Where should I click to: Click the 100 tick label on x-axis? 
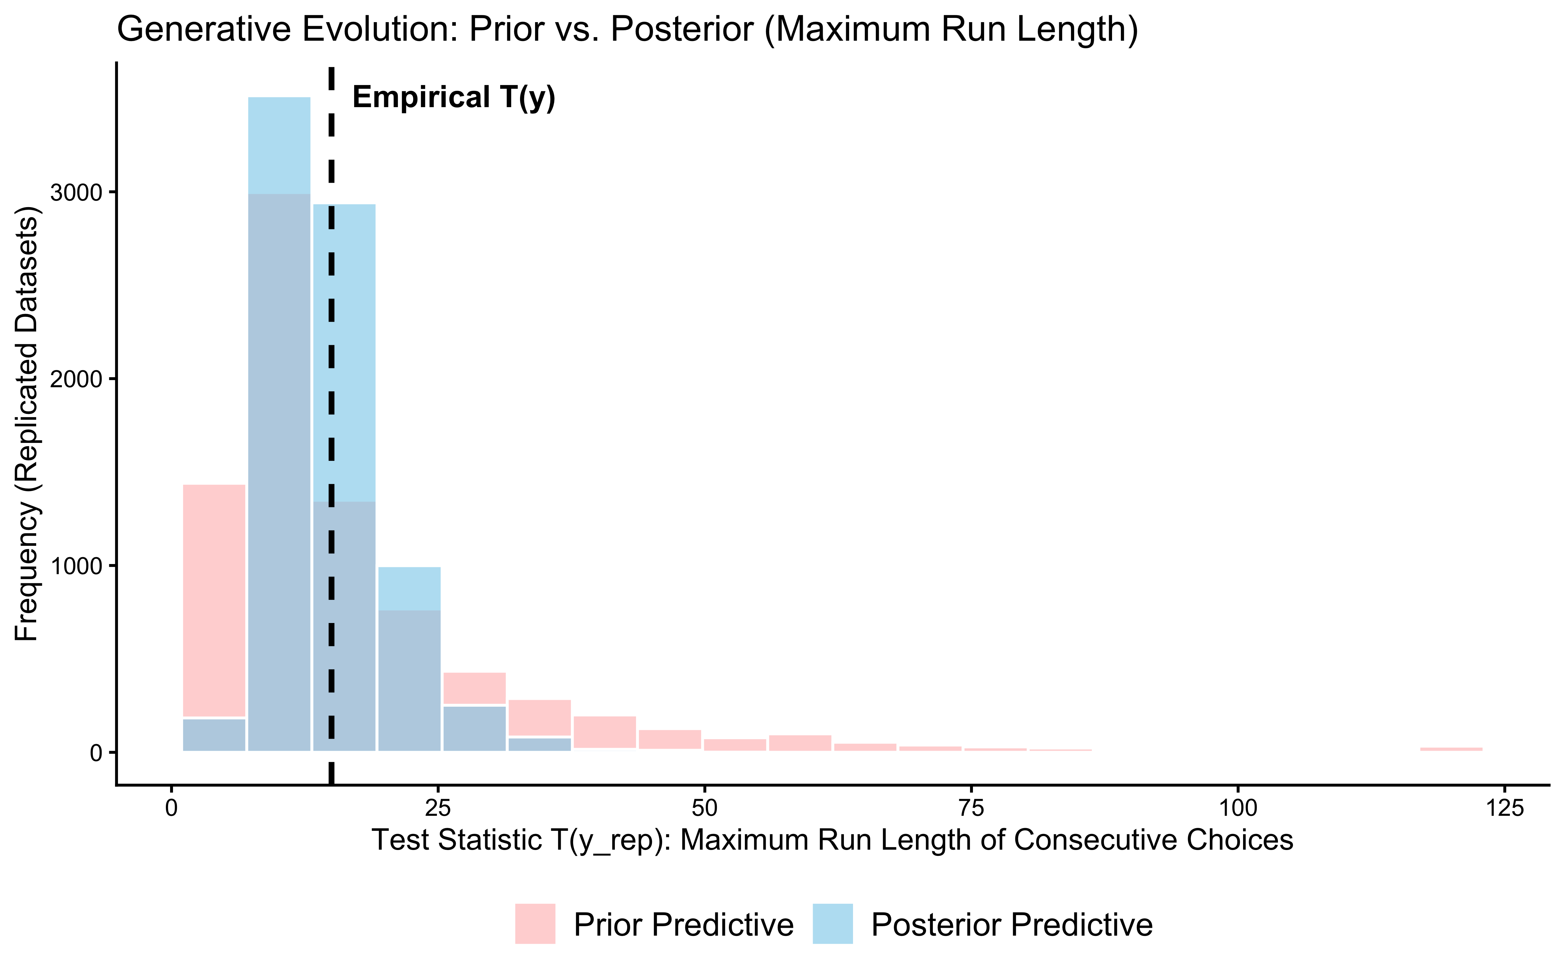click(1238, 808)
